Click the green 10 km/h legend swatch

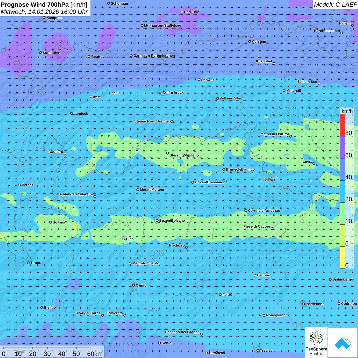[342, 214]
